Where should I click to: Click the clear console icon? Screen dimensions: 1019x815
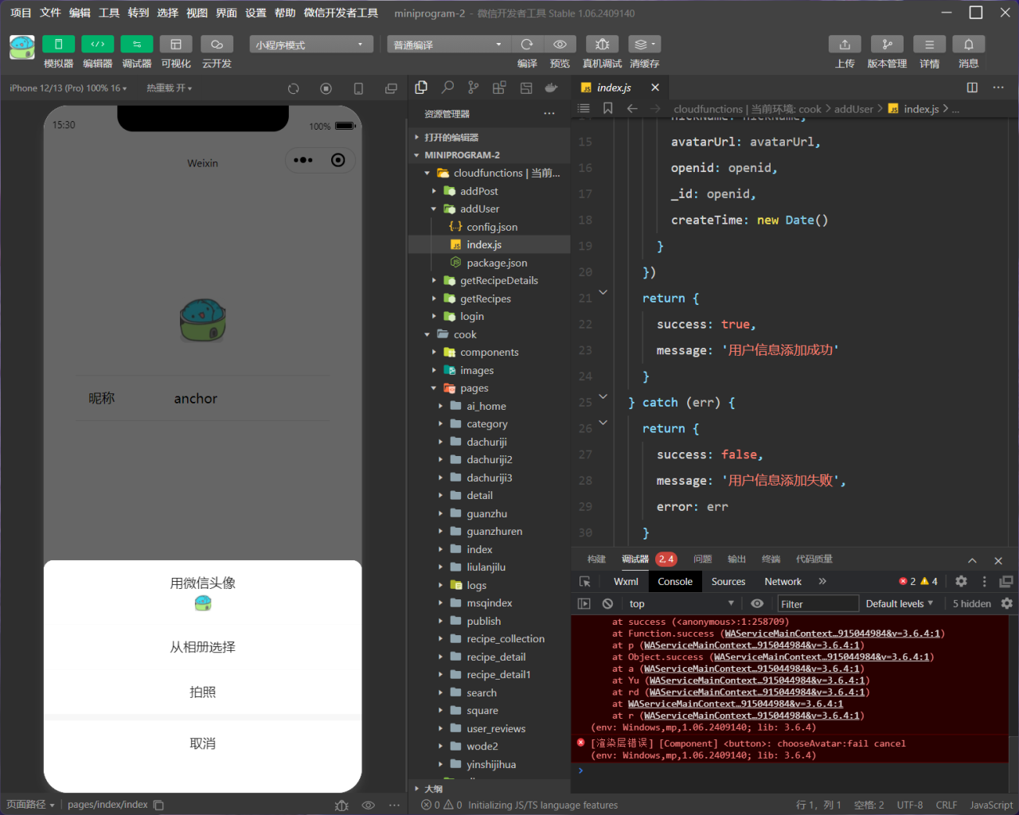(608, 604)
